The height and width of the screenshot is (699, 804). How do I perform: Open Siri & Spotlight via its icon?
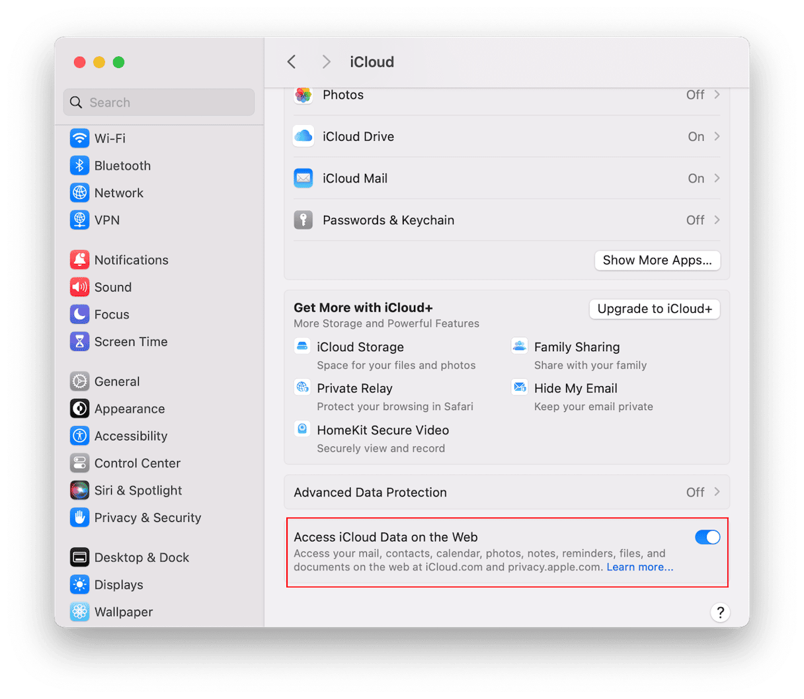79,490
